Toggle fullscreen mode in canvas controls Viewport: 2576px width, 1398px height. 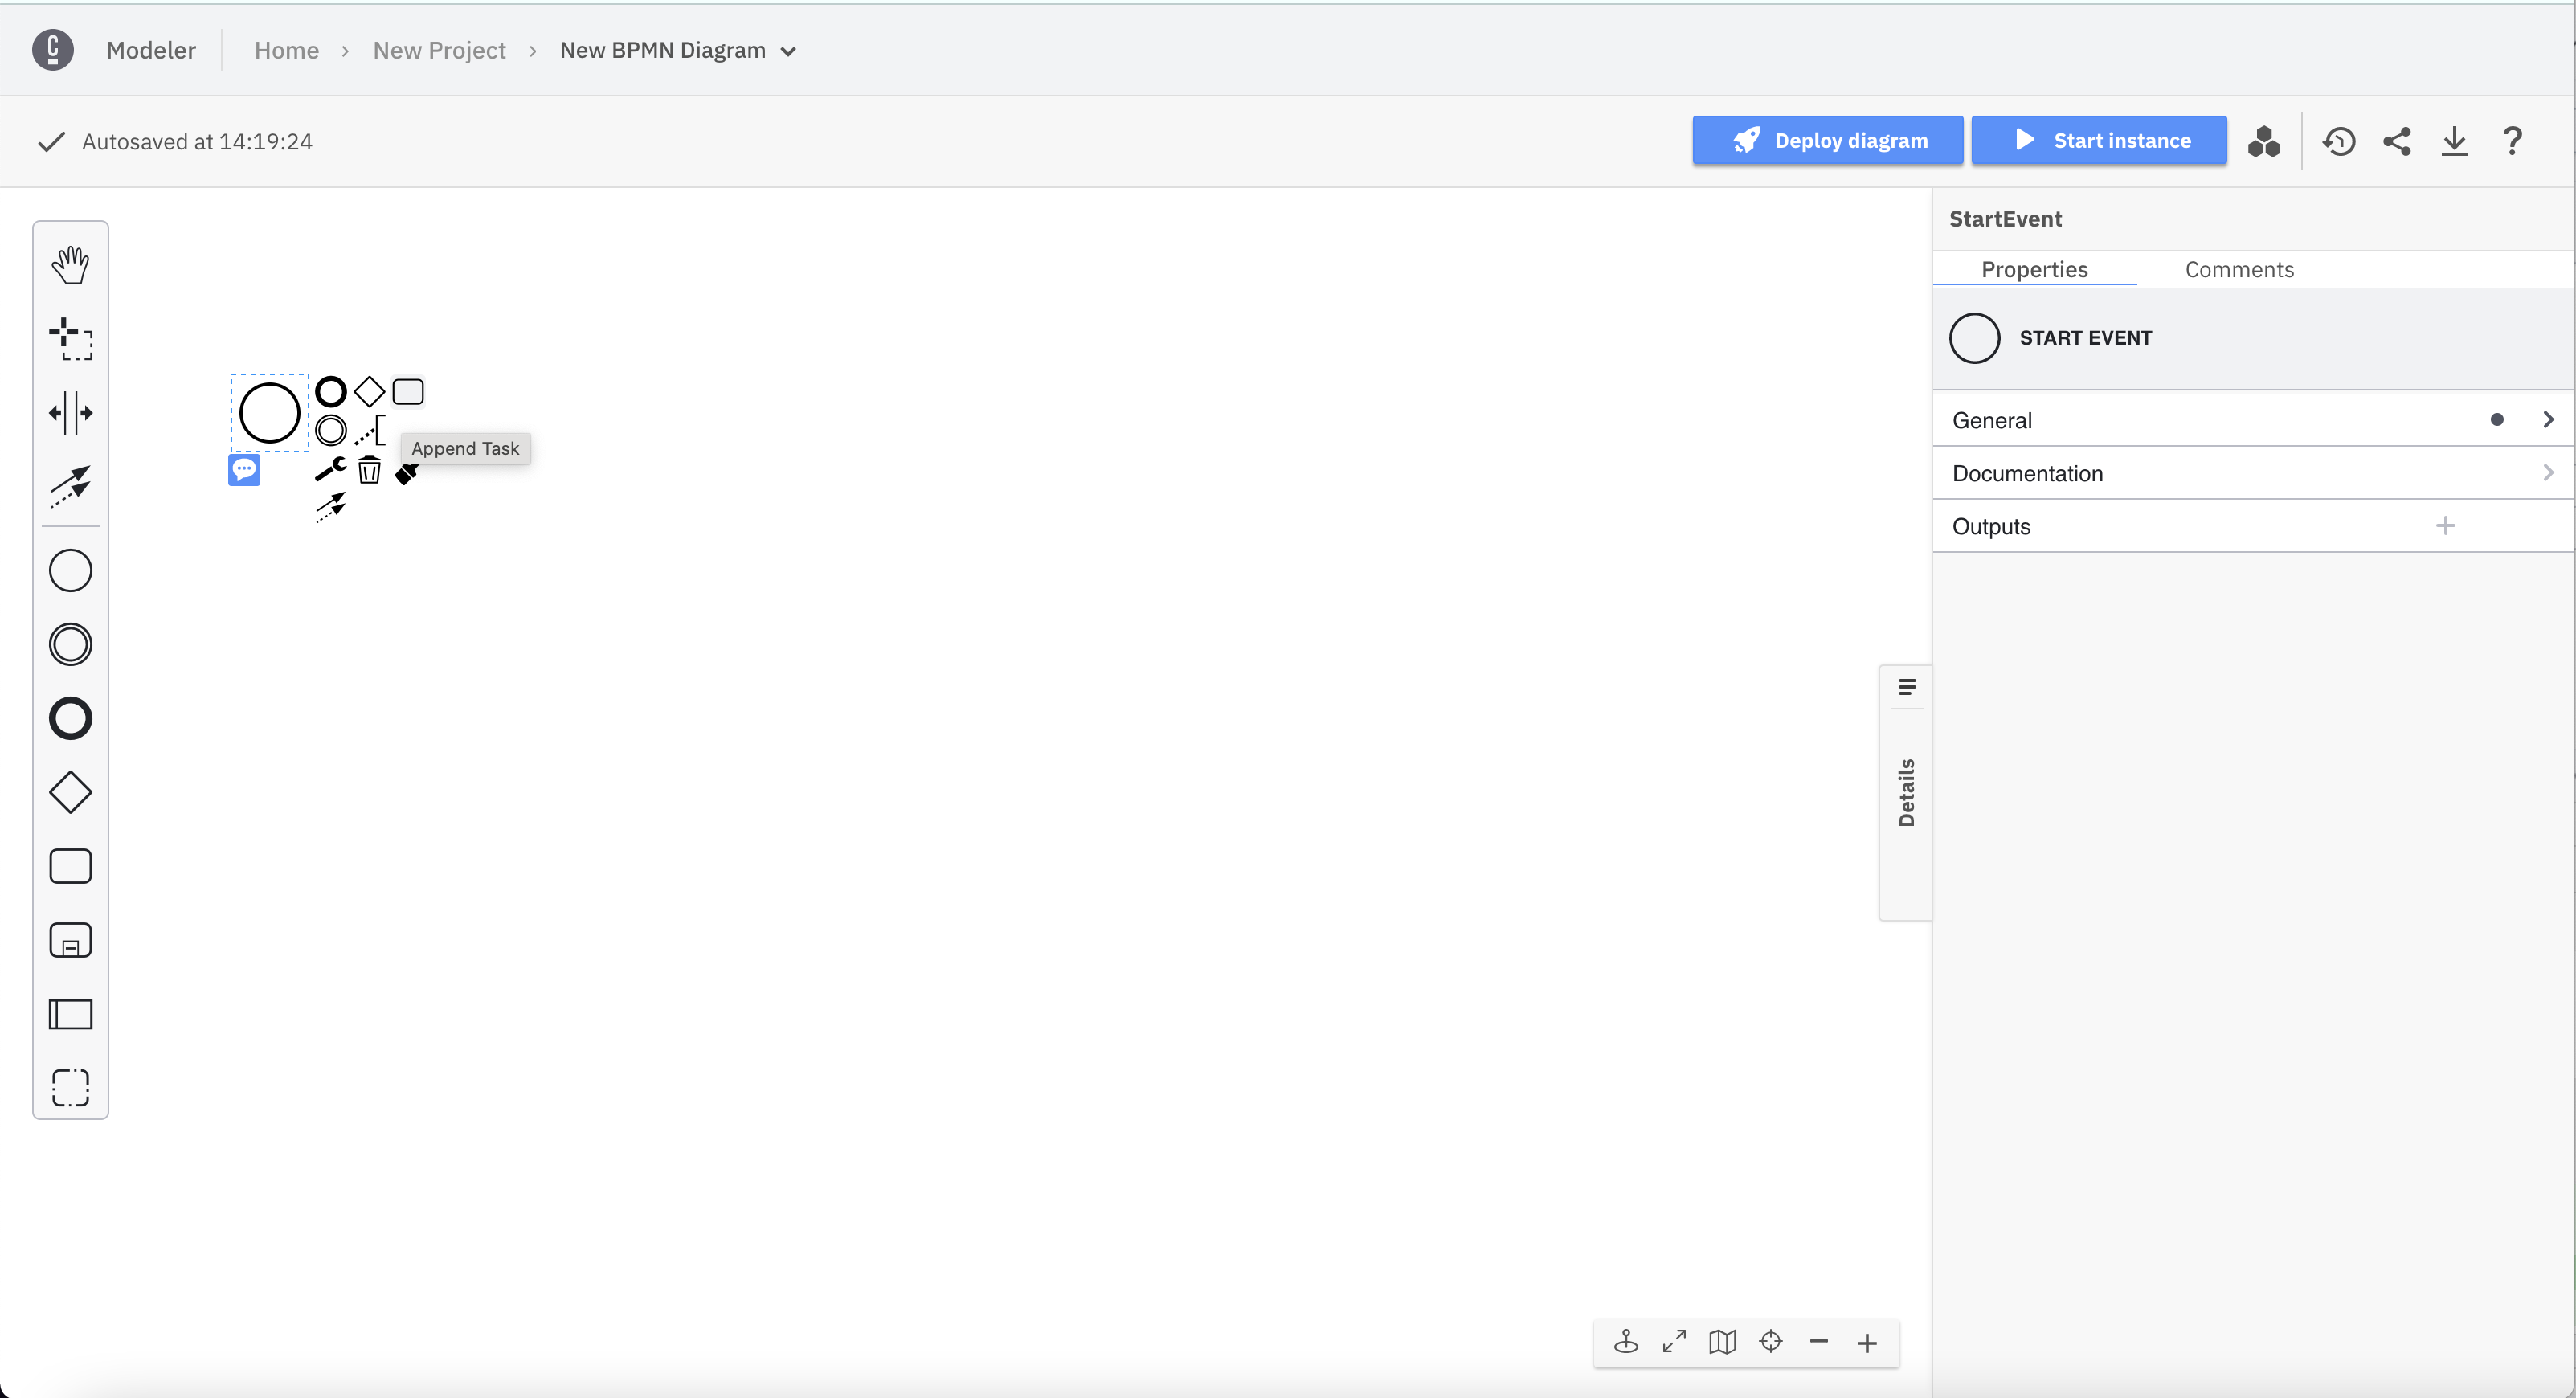coord(1674,1342)
